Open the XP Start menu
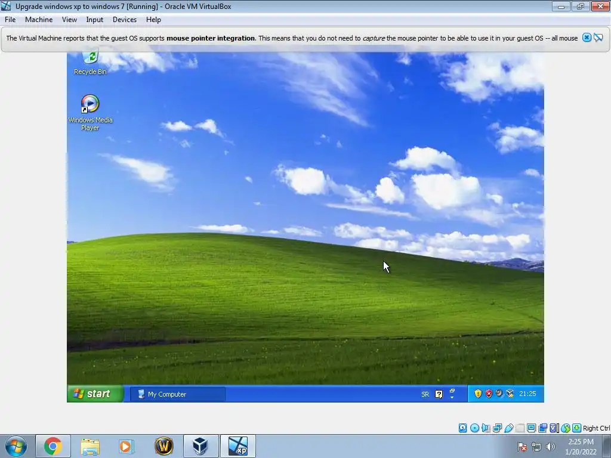The width and height of the screenshot is (611, 458). pos(95,394)
